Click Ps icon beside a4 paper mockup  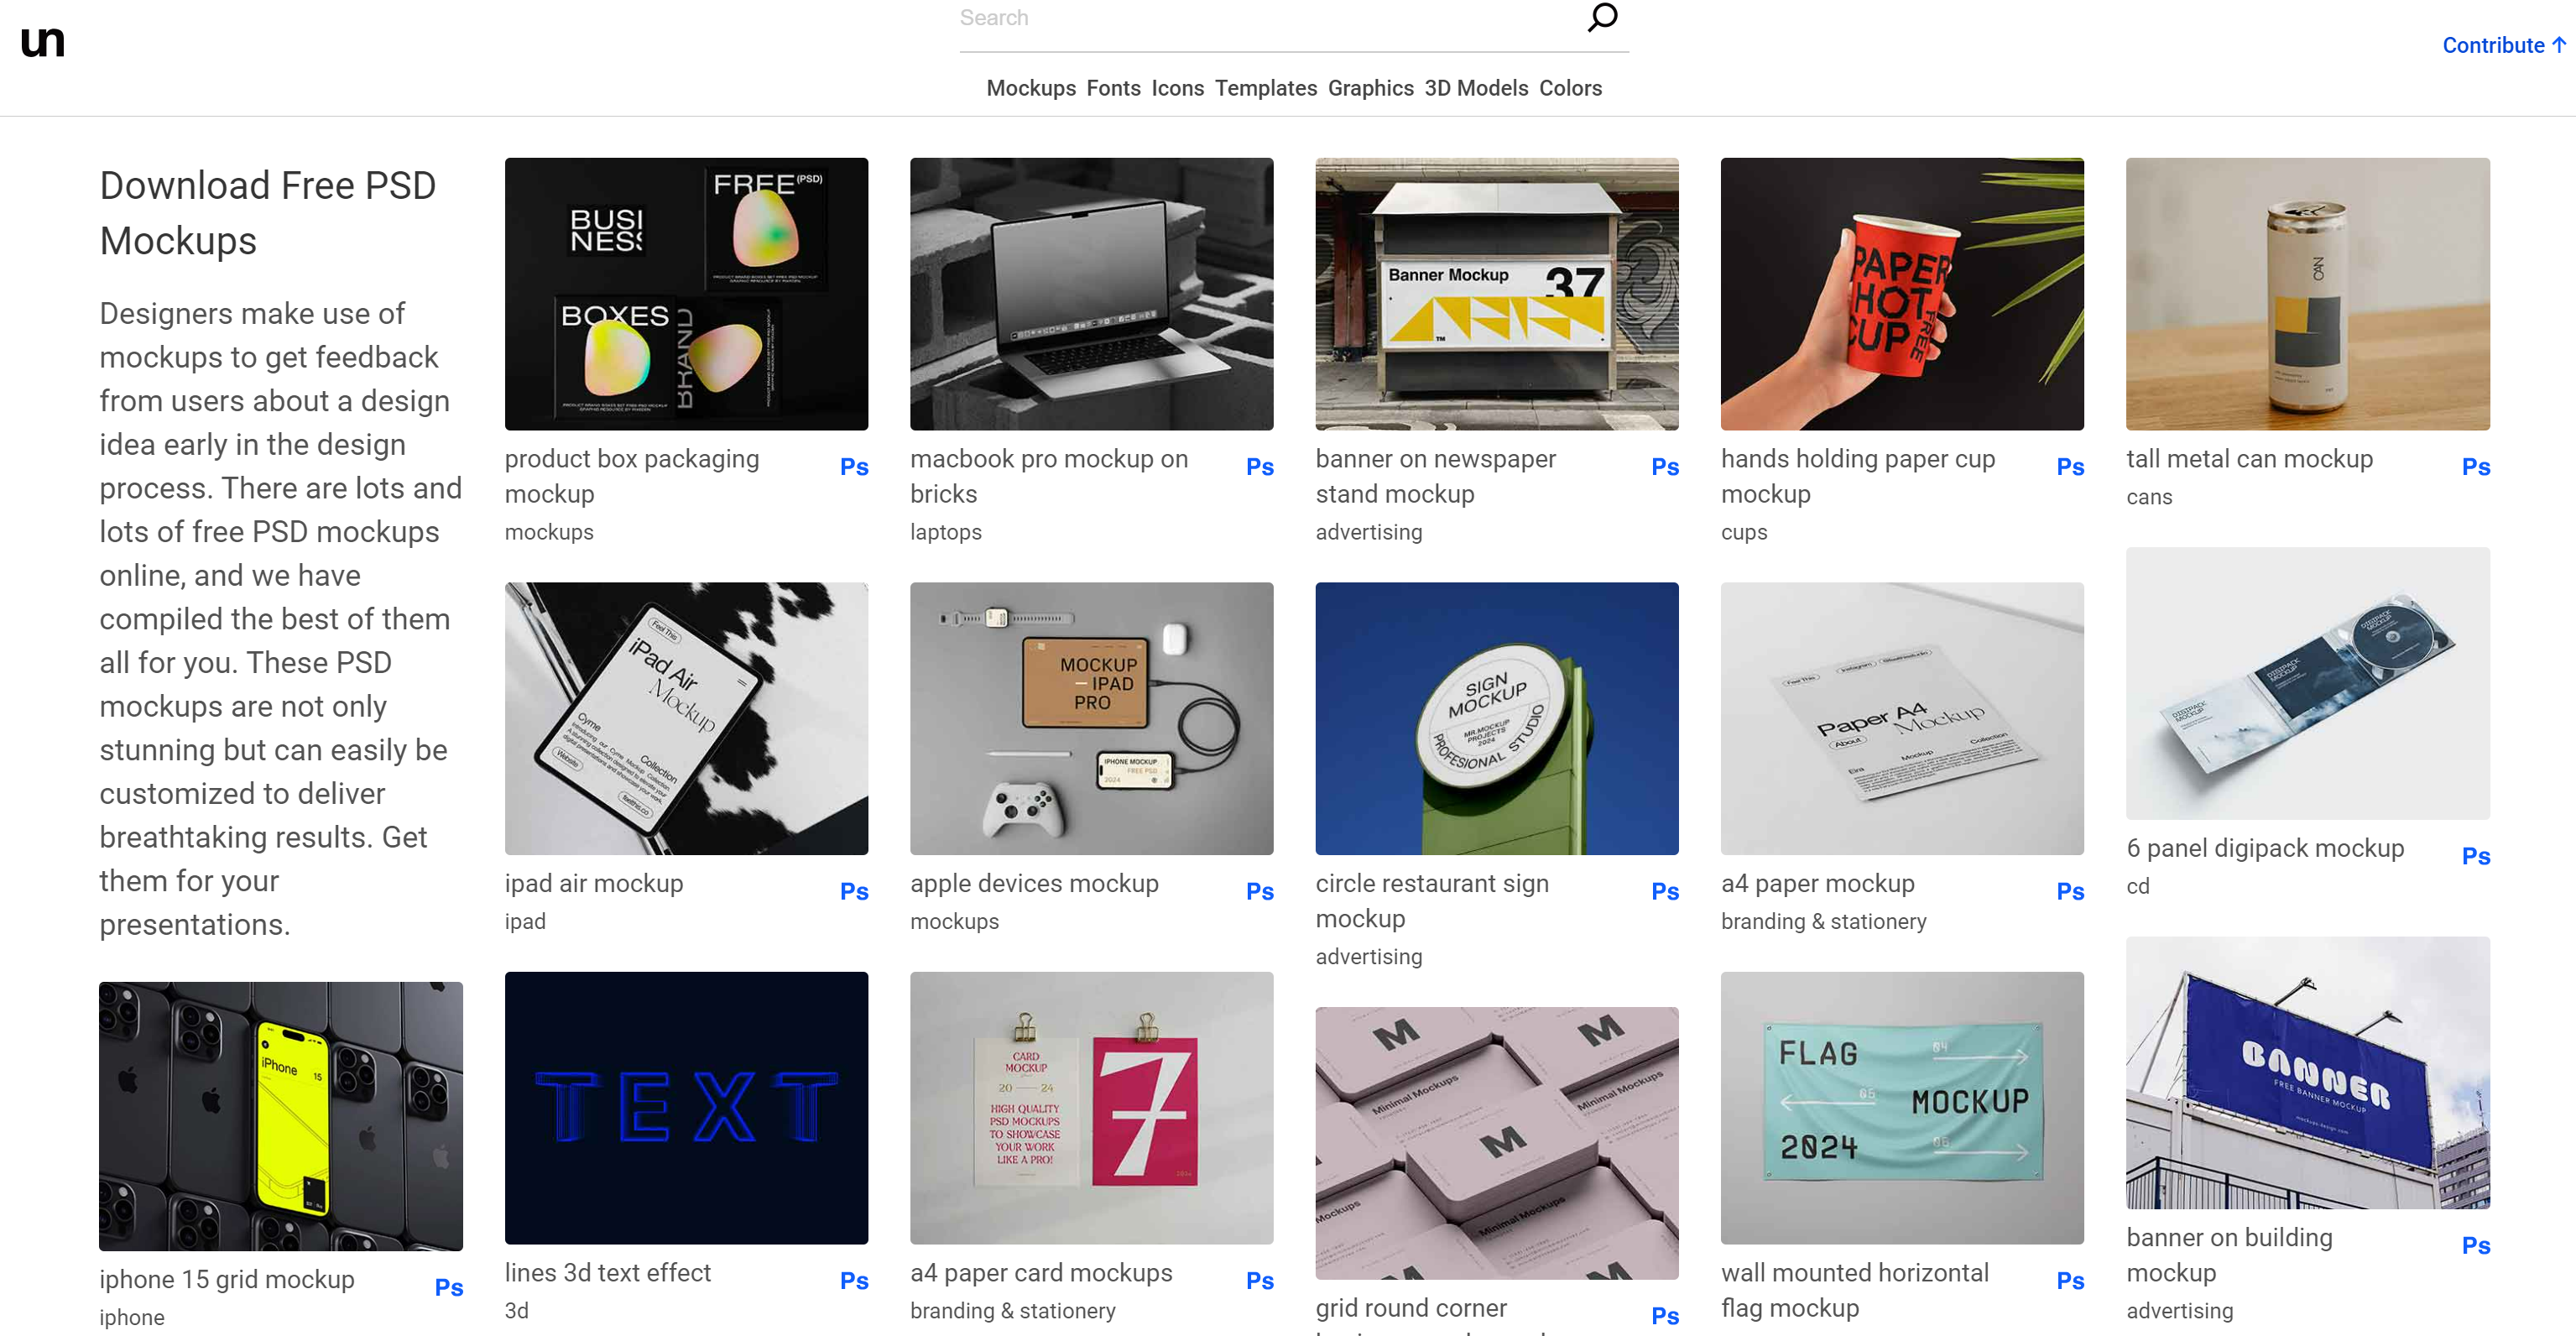click(2069, 891)
